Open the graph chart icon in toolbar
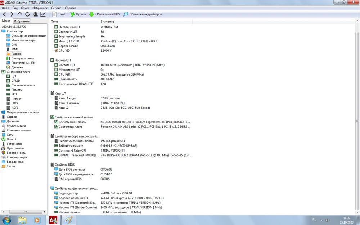The image size is (360, 225). coord(43,14)
